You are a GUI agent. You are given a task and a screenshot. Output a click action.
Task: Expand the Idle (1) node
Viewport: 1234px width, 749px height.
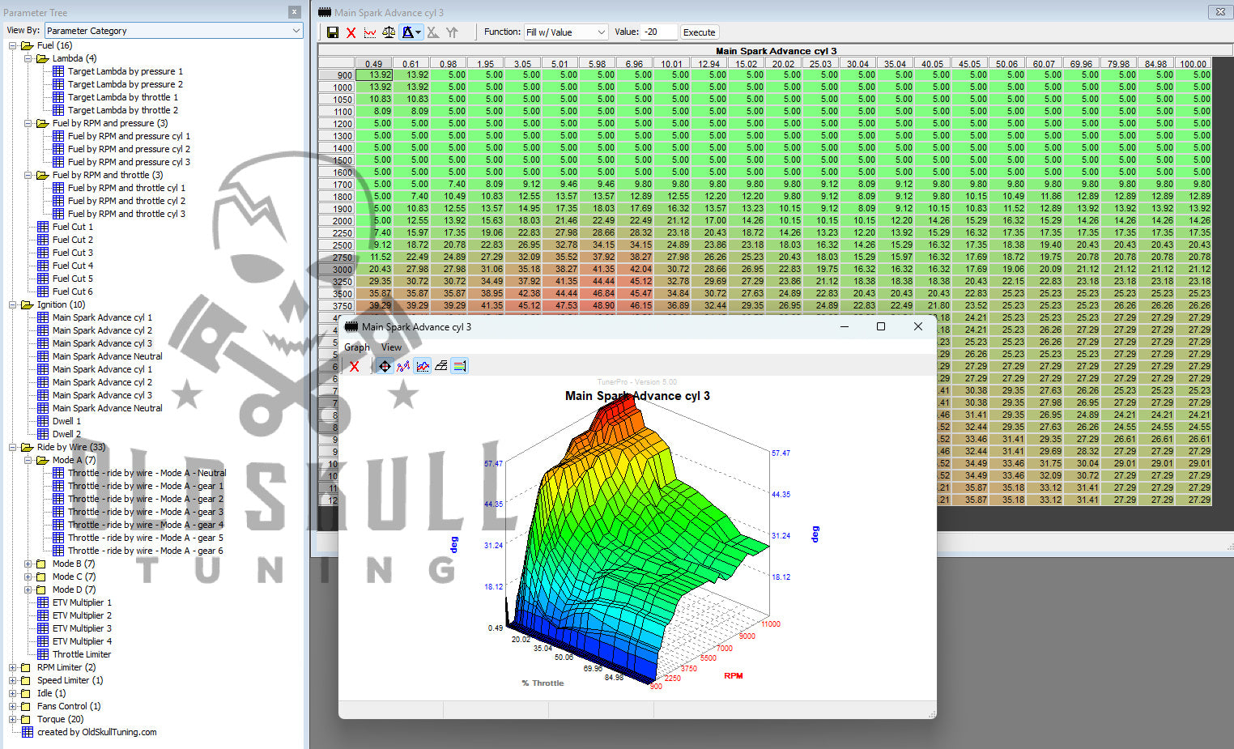click(x=13, y=693)
